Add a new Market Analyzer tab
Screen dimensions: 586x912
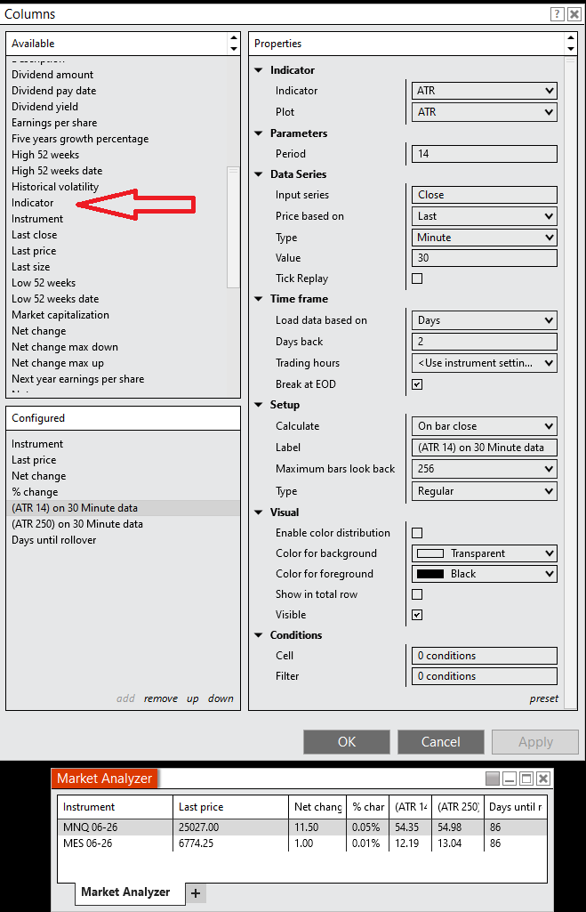point(196,892)
